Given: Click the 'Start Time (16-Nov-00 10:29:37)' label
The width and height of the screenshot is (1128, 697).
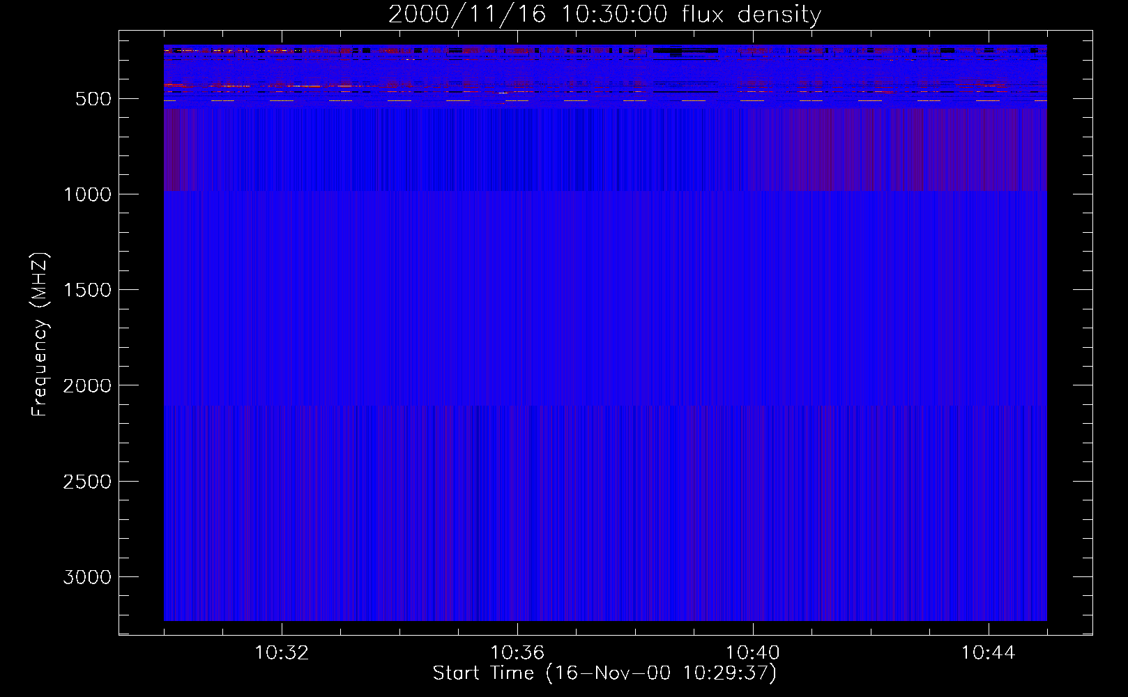Looking at the screenshot, I should coord(604,673).
